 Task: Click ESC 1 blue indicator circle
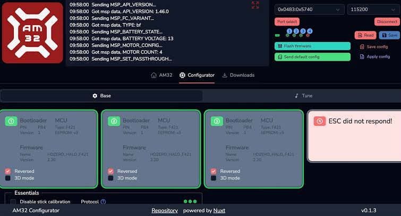289,31
